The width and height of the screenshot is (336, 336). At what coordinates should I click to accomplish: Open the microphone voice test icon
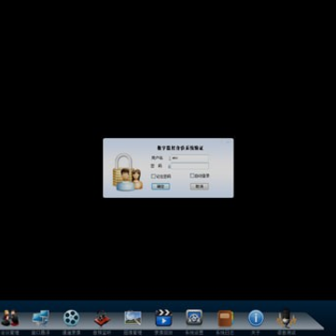coord(287,318)
